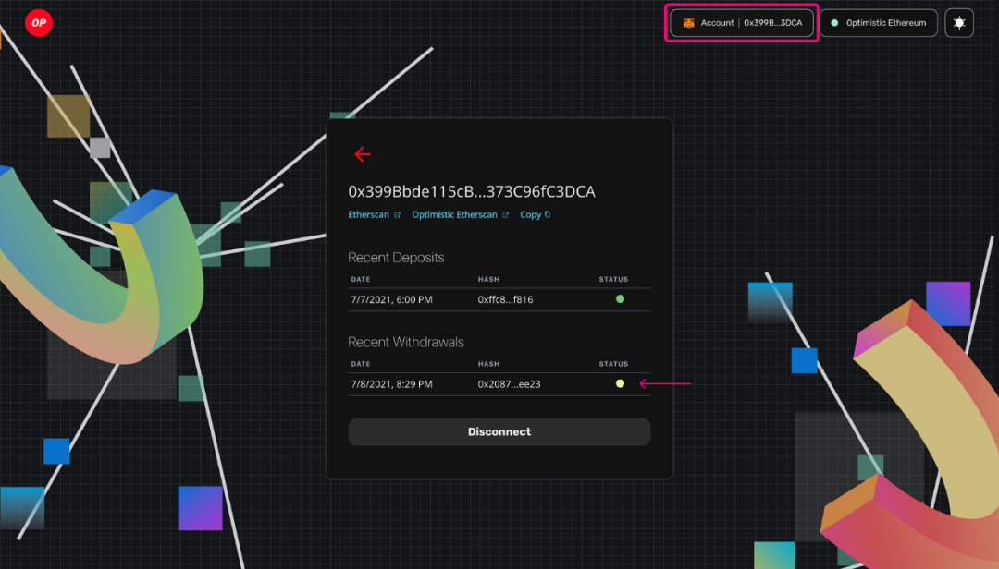
Task: Toggle the light theme sun icon
Action: coord(959,23)
